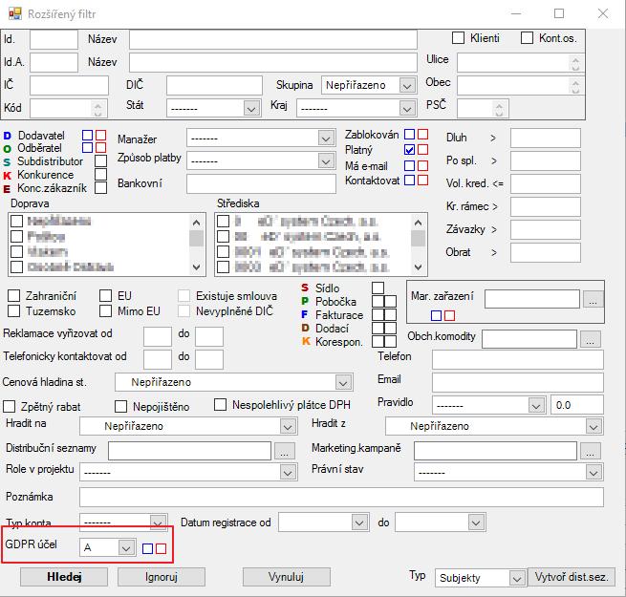Screen dimensions: 626x597
Task: Open the Stát dropdown
Action: pos(251,109)
